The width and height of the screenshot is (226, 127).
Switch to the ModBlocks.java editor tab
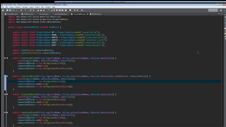point(28,14)
